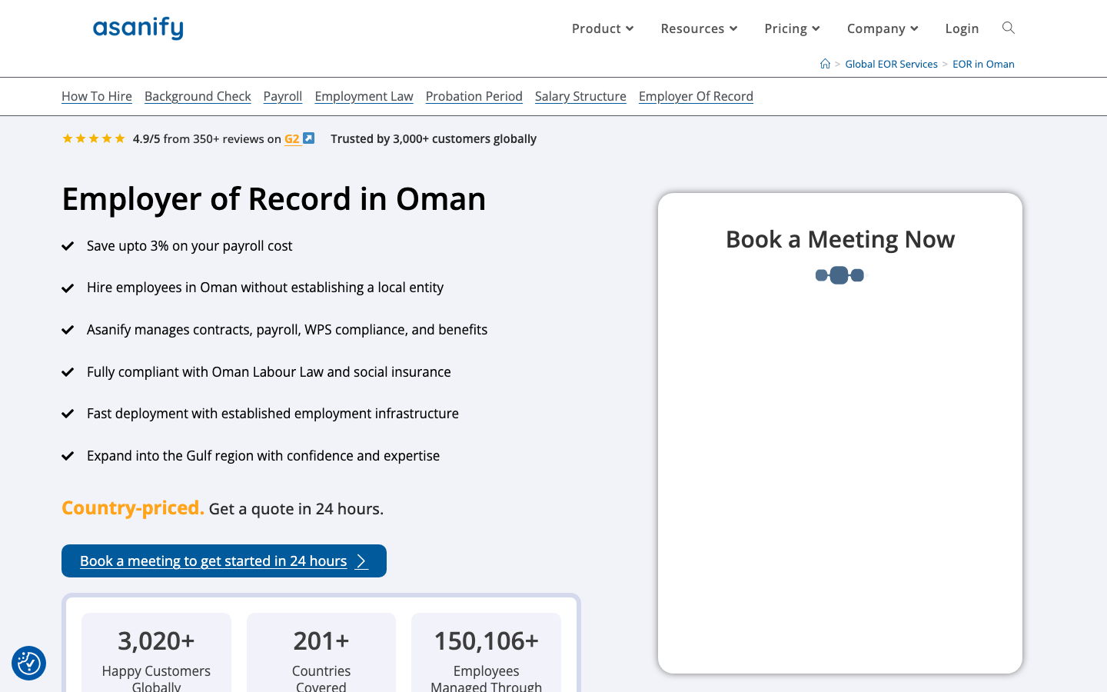Click the asanify logo
This screenshot has height=692, width=1107.
coord(138,28)
